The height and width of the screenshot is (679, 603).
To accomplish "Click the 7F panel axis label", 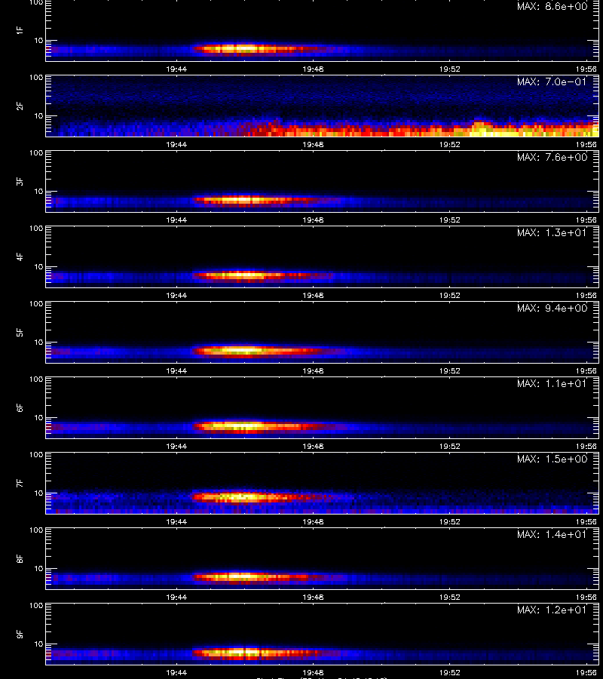I will 20,483.
